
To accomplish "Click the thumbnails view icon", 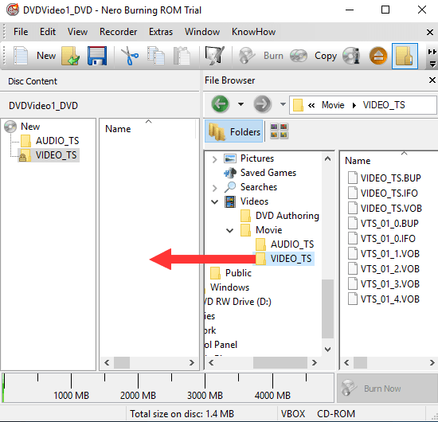I will coord(279,131).
